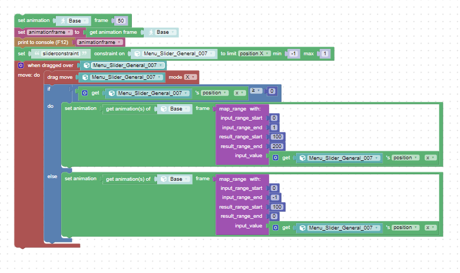
Task: Select the "map_range with:" label in the else branch
Action: [x=240, y=179]
